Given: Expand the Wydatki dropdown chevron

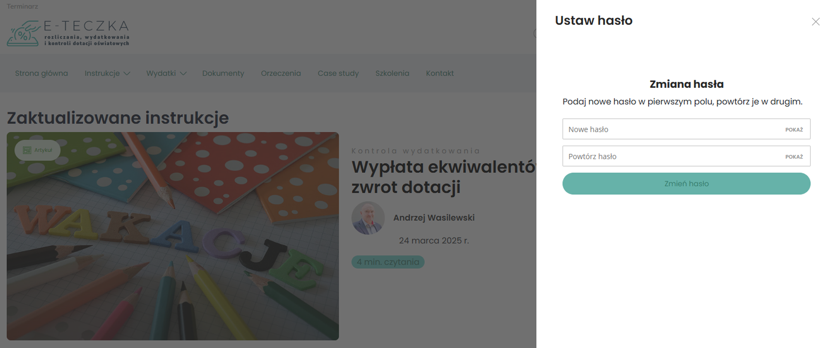Looking at the screenshot, I should 183,74.
